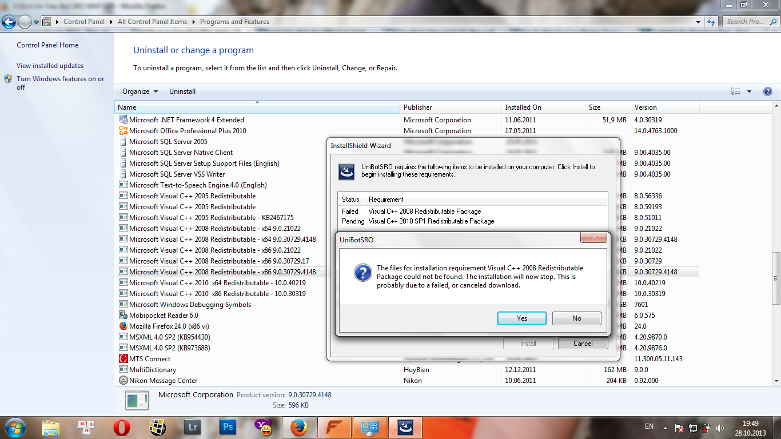Image resolution: width=781 pixels, height=439 pixels.
Task: Open View installed updates link
Action: (x=50, y=66)
